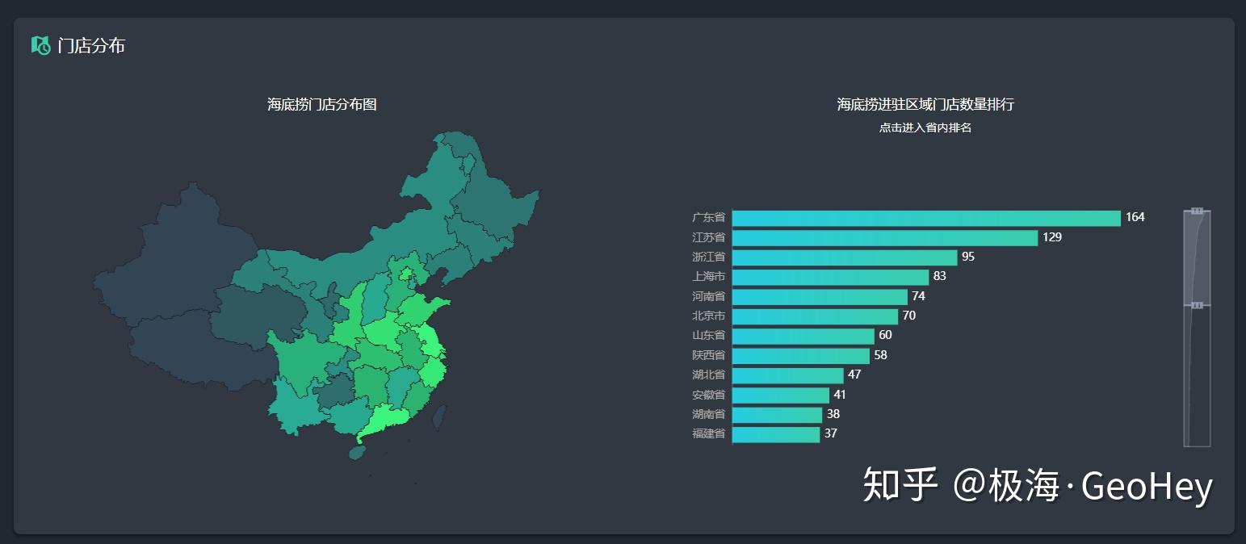This screenshot has width=1246, height=544.
Task: Click the value 83 beside the Shanghai bar
Action: coord(940,277)
